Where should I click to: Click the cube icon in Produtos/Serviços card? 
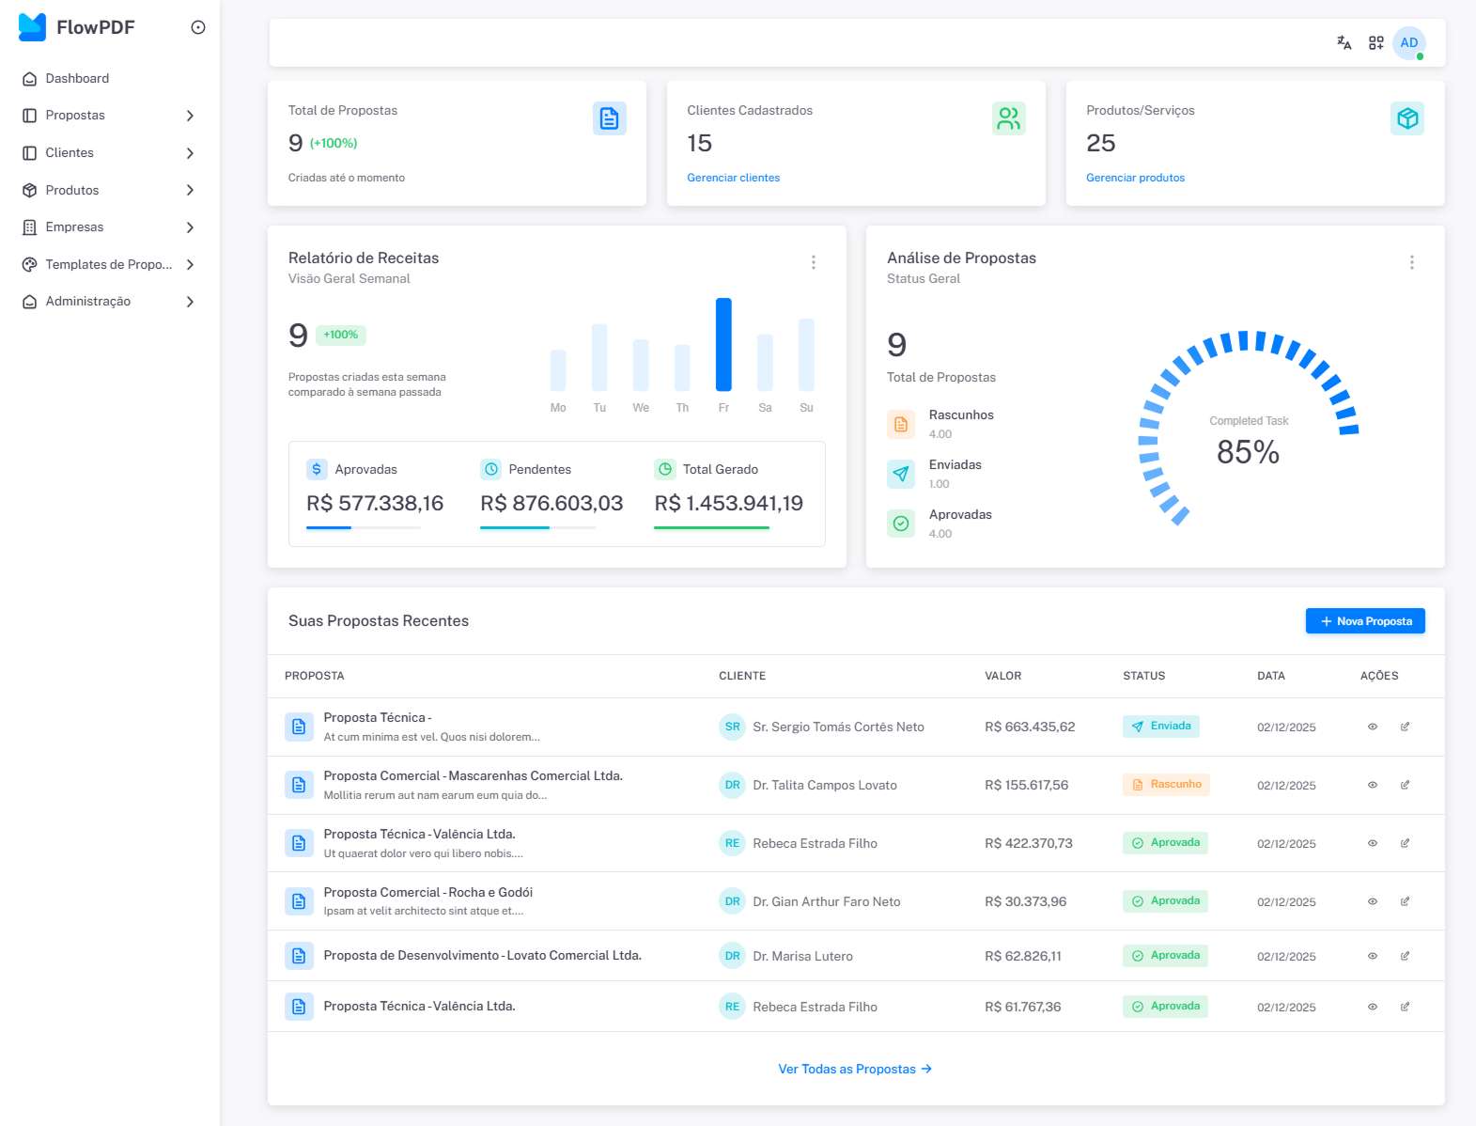[1406, 118]
